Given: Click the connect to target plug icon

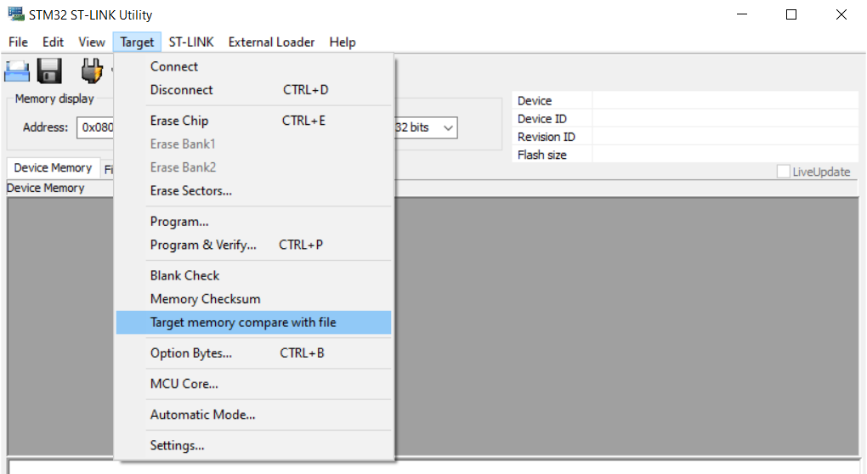Looking at the screenshot, I should (92, 71).
